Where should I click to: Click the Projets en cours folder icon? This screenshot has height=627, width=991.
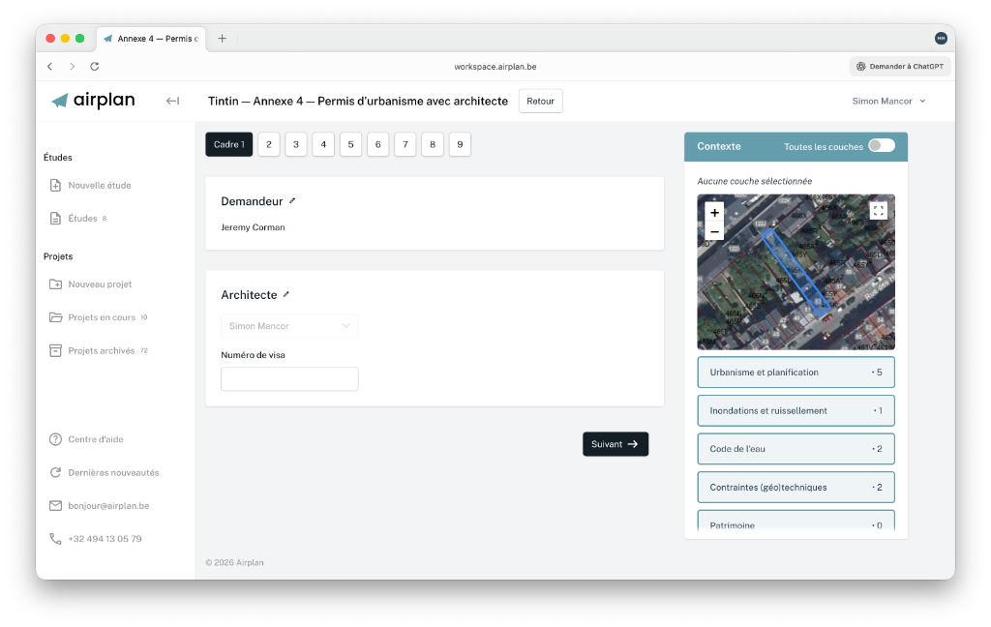point(55,317)
